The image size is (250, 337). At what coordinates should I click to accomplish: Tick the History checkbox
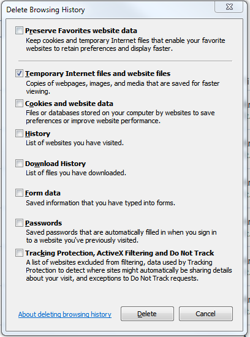[19, 134]
